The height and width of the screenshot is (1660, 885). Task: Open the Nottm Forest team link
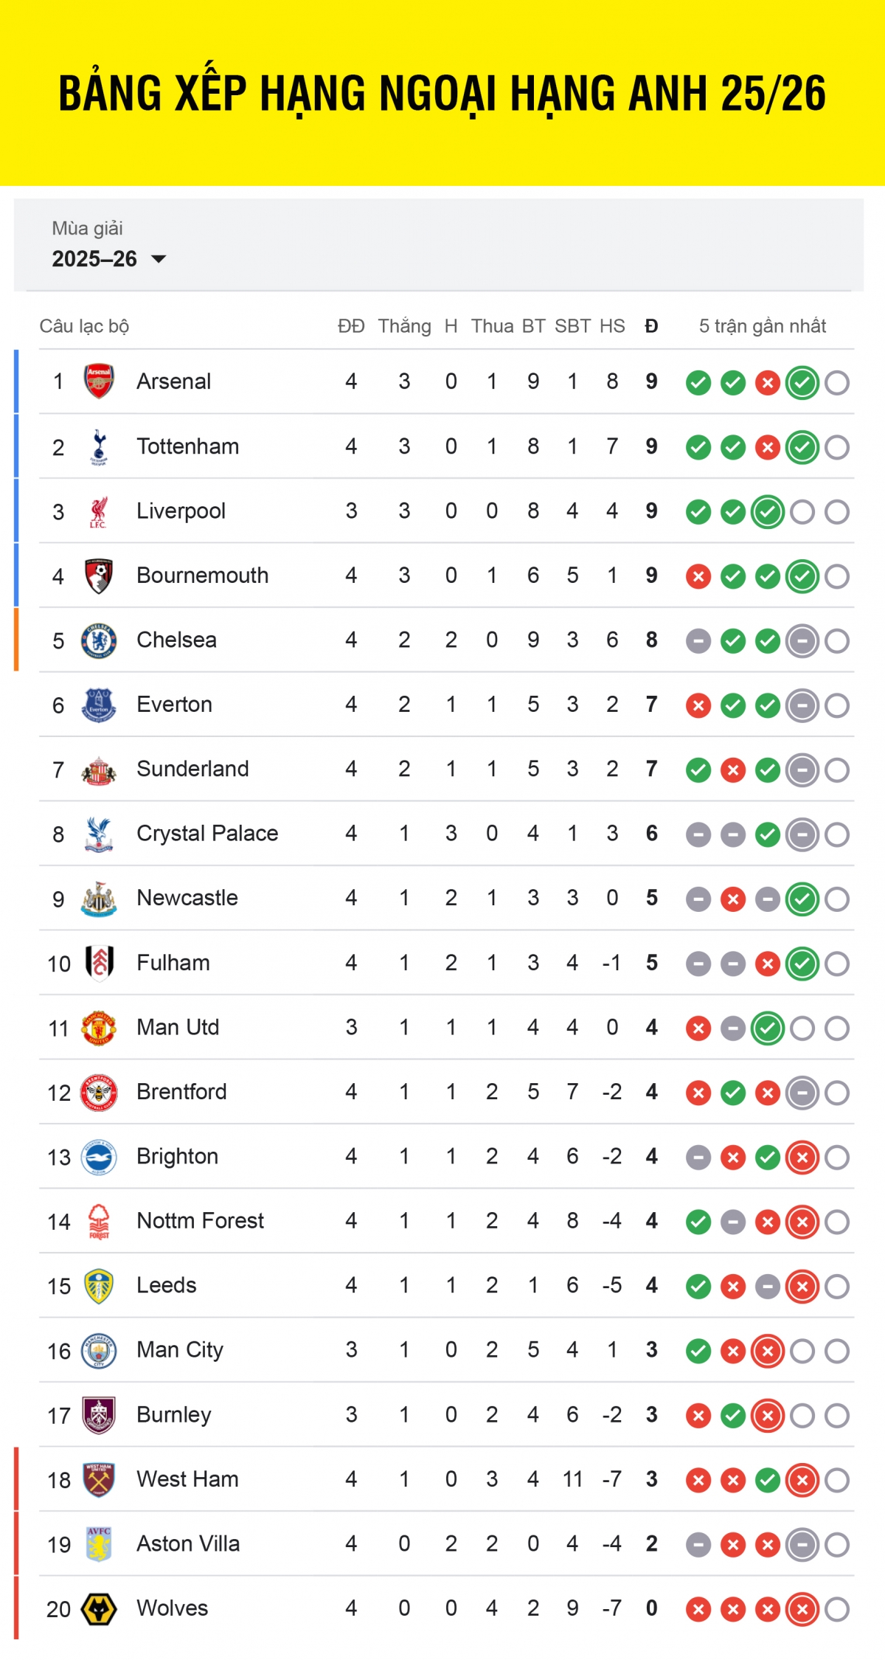(x=200, y=1221)
